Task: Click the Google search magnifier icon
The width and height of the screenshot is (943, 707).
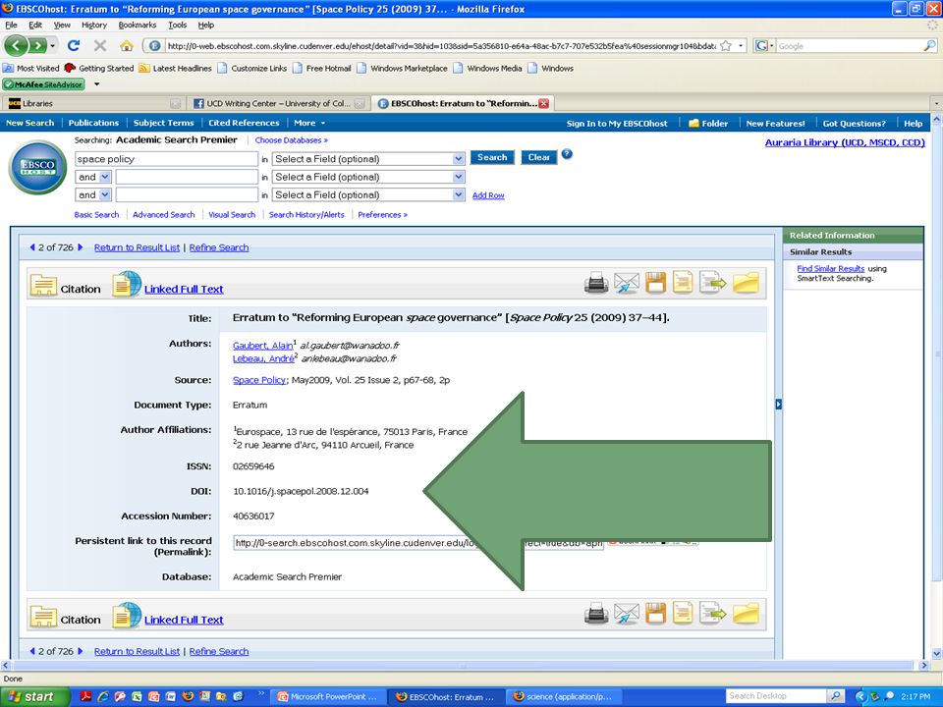Action: pyautogui.click(x=930, y=46)
